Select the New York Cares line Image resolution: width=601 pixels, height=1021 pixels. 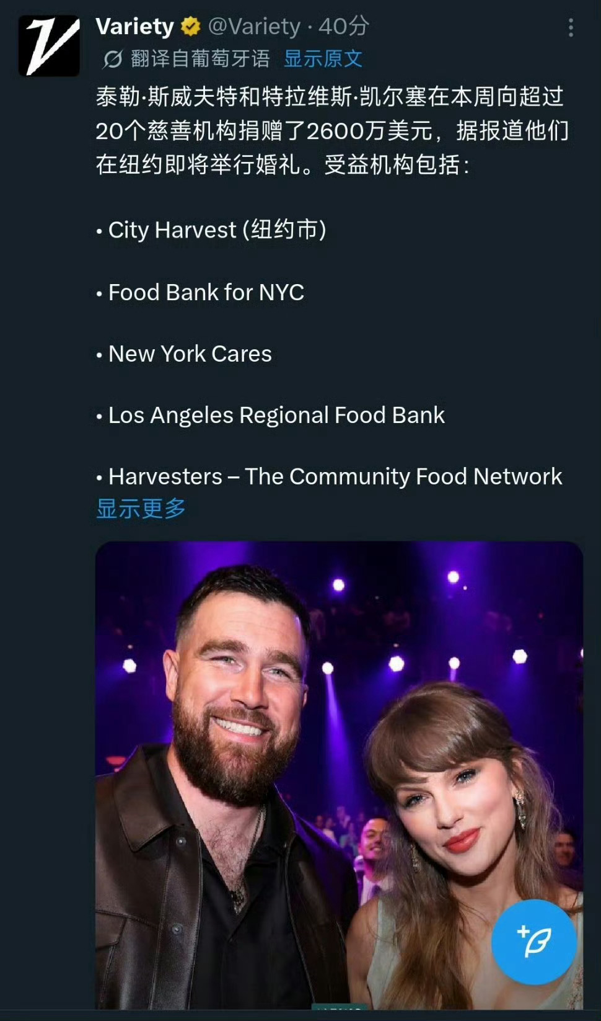click(x=184, y=354)
